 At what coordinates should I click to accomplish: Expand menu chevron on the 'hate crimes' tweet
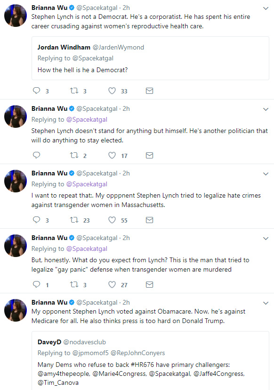(266, 174)
